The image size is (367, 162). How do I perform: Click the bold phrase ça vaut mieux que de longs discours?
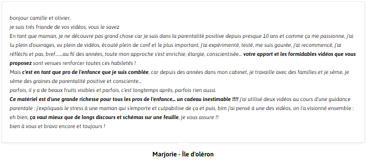coord(73,117)
